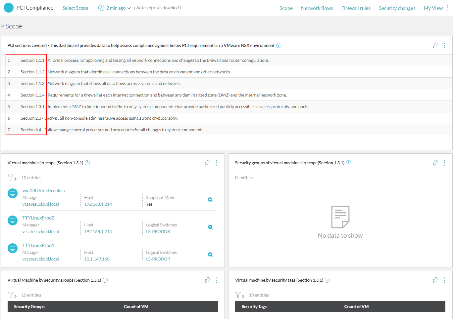Open the TTYLinuxProd1 VM link
The width and height of the screenshot is (453, 319).
38,245
